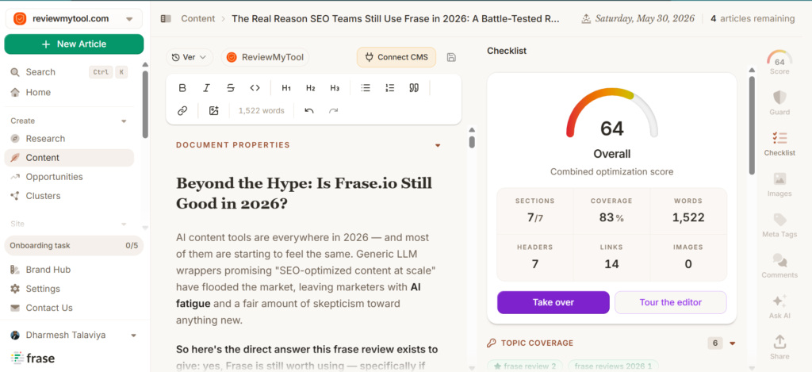Set Heading 3 style
This screenshot has height=372, width=812.
coord(335,88)
